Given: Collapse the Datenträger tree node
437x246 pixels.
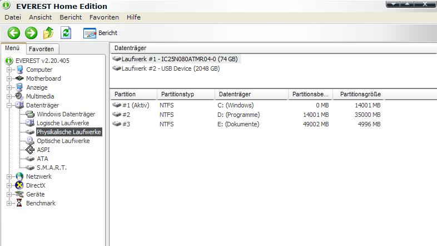Looking at the screenshot, I should [x=9, y=105].
